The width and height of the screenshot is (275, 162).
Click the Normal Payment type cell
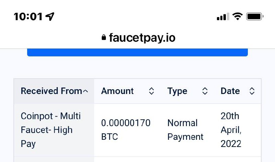point(185,130)
